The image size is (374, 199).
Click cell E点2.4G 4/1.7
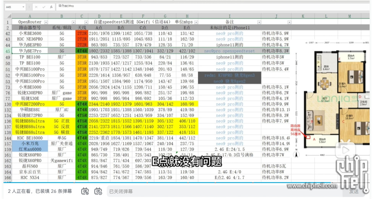pyautogui.click(x=230, y=178)
